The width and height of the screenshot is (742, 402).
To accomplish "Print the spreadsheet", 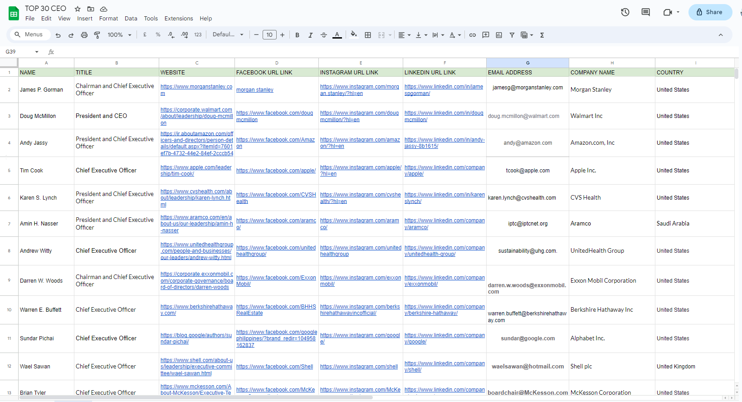I will [84, 35].
